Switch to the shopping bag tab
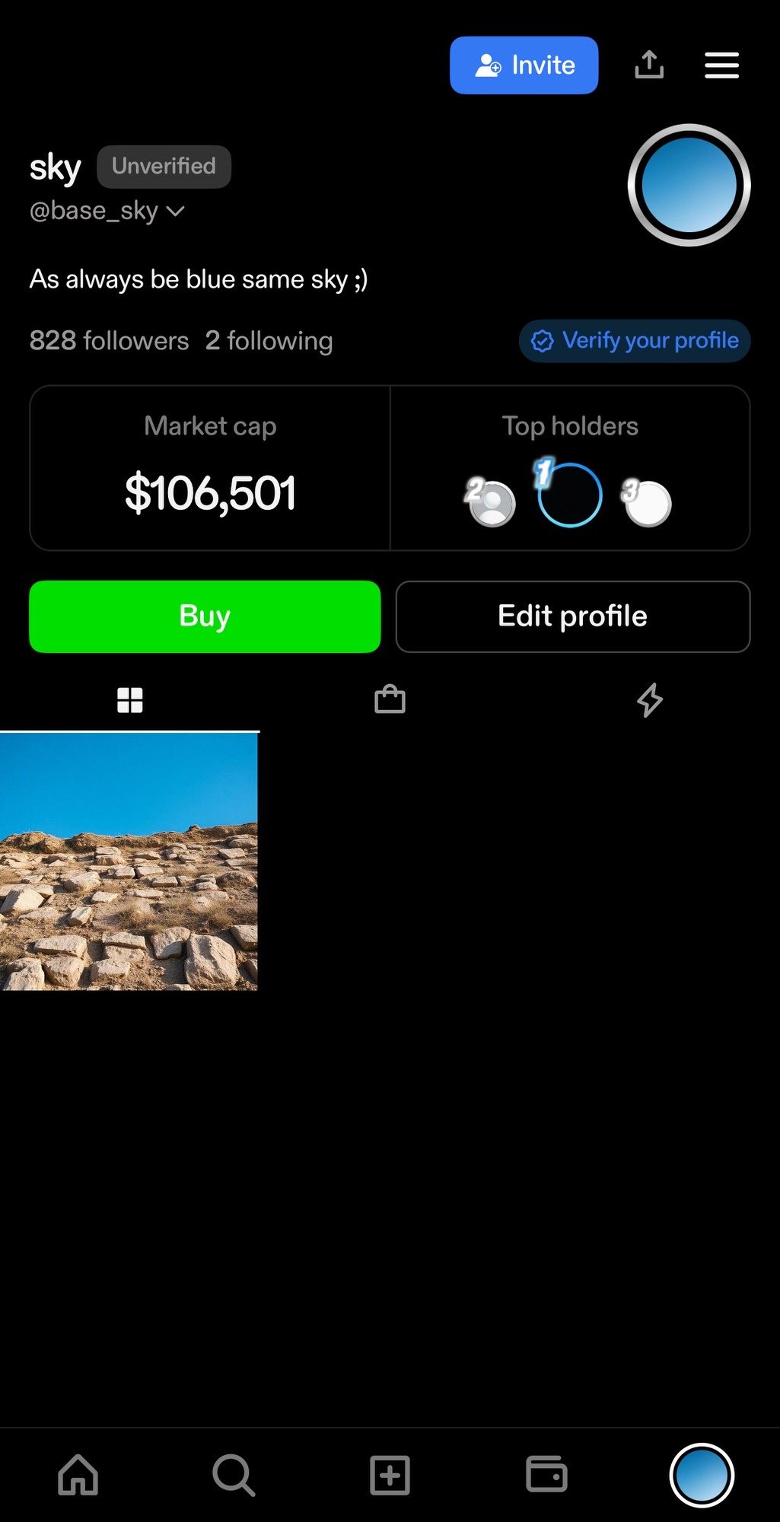Viewport: 780px width, 1522px height. pyautogui.click(x=390, y=699)
